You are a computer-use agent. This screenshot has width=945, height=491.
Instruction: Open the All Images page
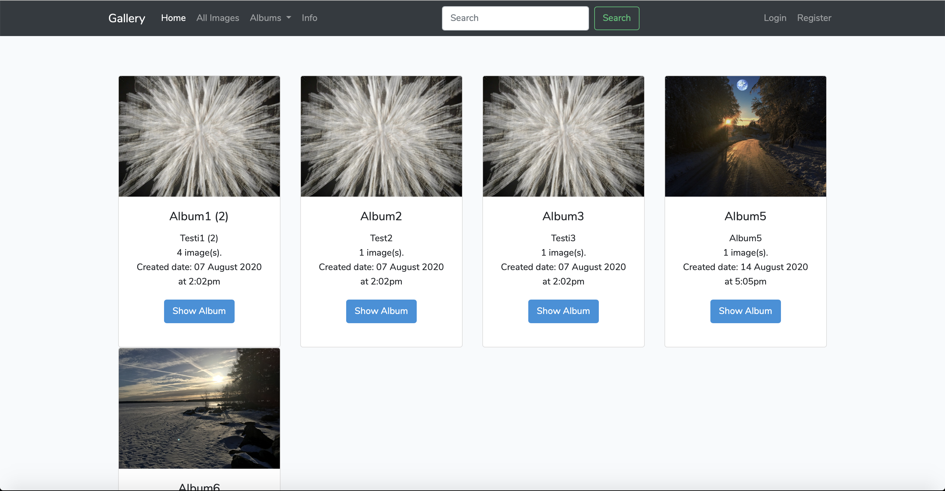tap(218, 18)
